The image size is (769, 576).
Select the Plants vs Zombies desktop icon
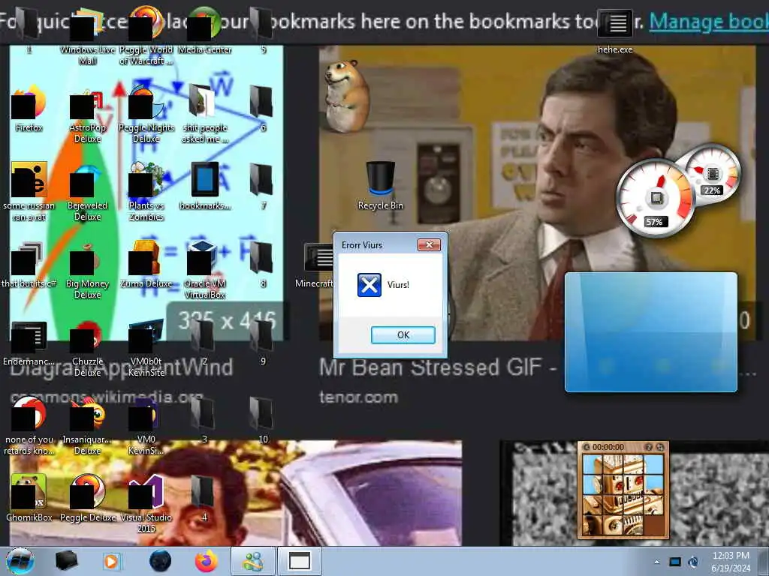146,191
